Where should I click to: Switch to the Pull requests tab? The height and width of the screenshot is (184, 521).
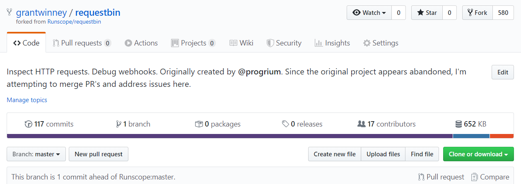82,43
